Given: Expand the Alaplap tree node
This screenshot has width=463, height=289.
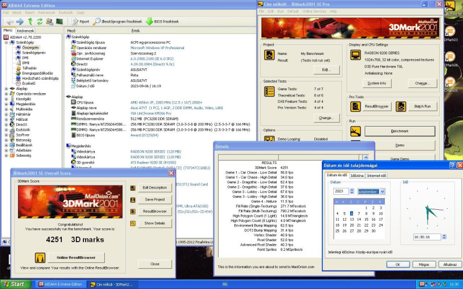Looking at the screenshot, I should point(6,89).
